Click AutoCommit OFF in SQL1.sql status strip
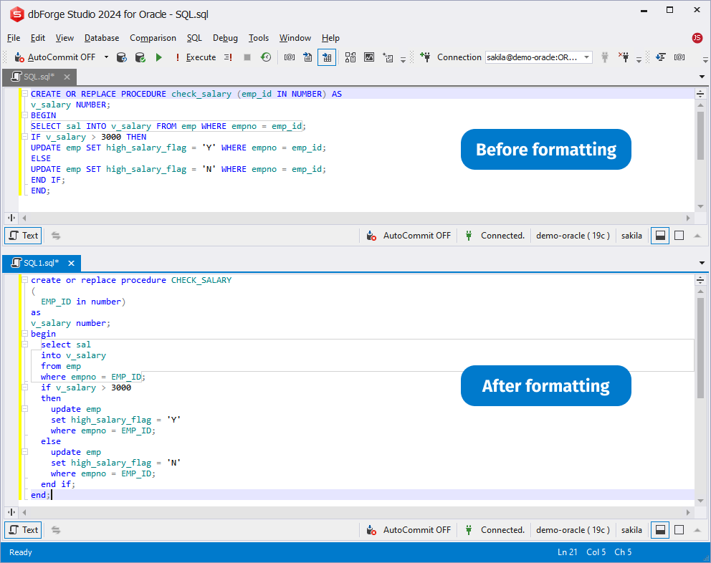This screenshot has width=711, height=563. (x=409, y=530)
